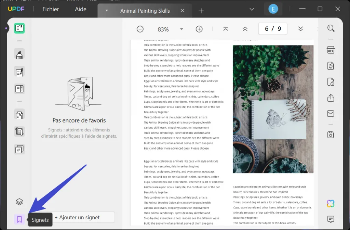Open the search magnifier icon
Viewport: 350px width, 230px height.
331,28
